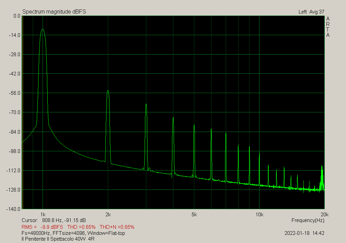Click the 'THD+N =0.65%' readout

[117, 227]
